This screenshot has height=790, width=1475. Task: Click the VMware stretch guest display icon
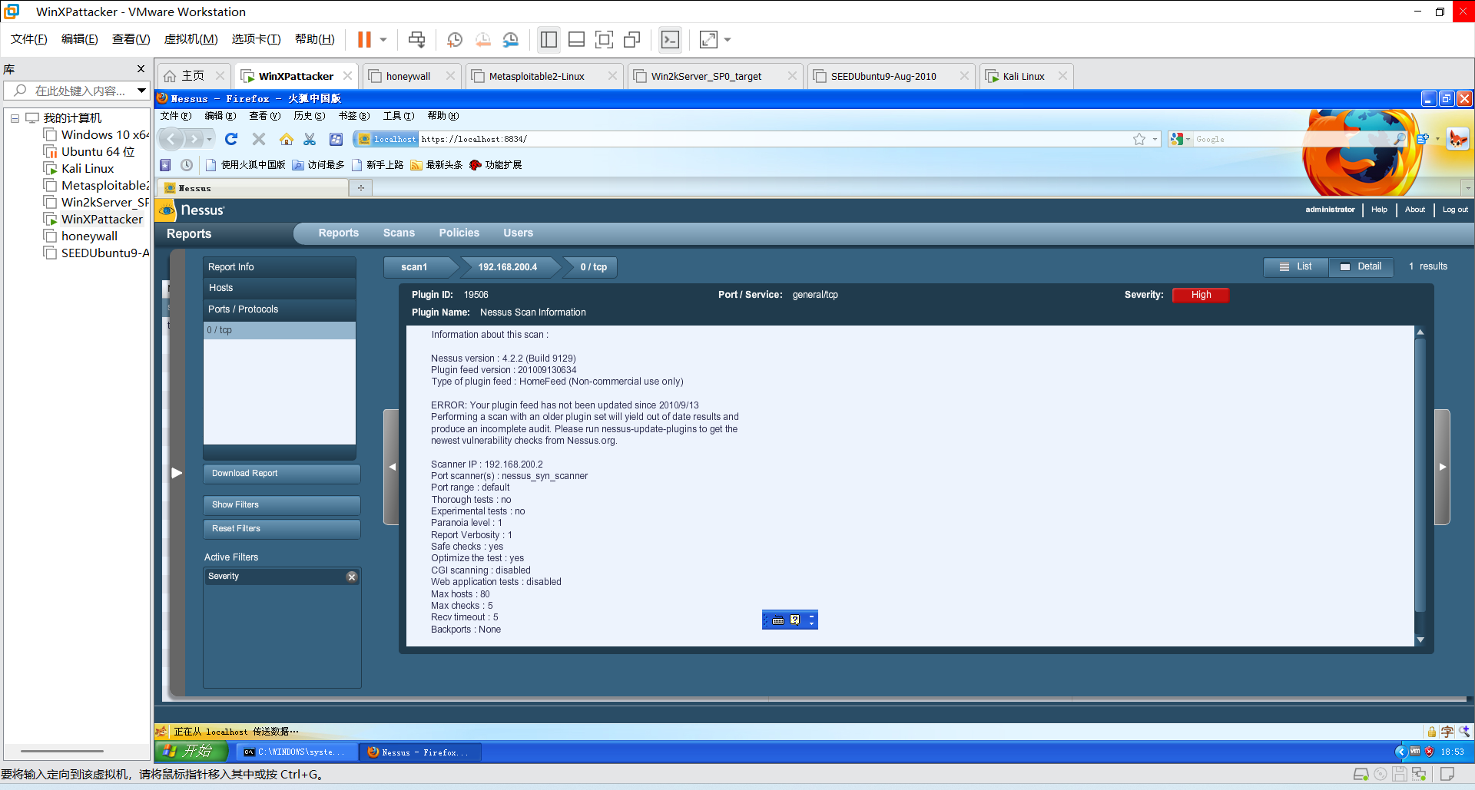[708, 39]
